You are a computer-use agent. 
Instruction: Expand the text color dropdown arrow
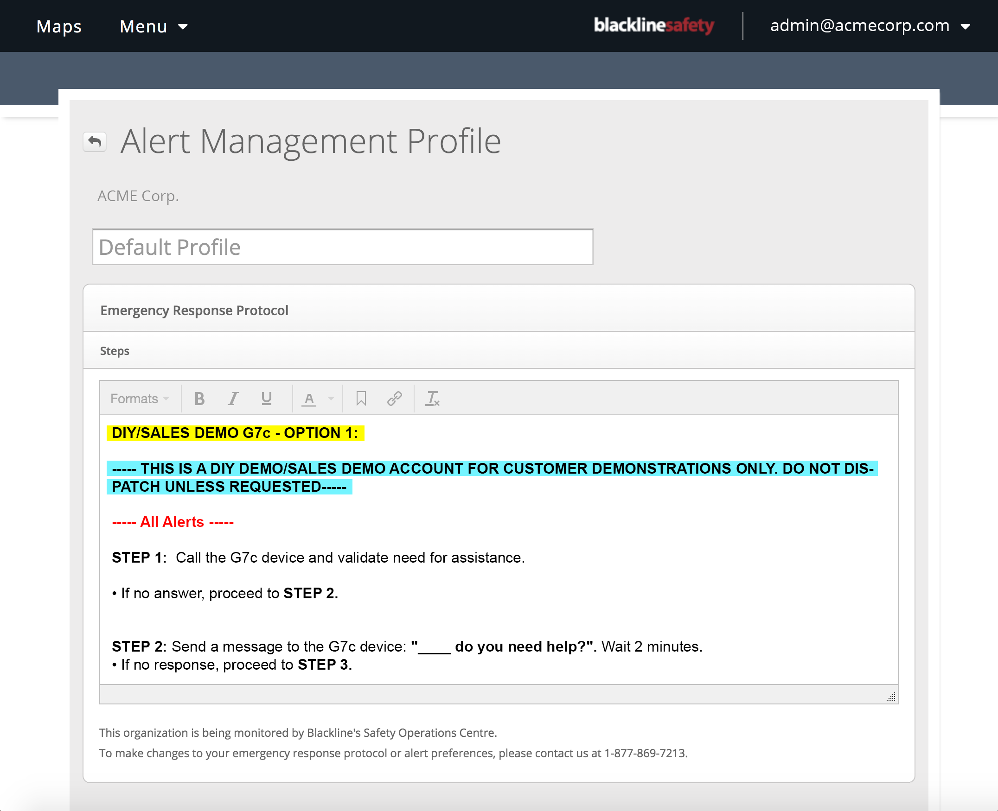pyautogui.click(x=331, y=399)
